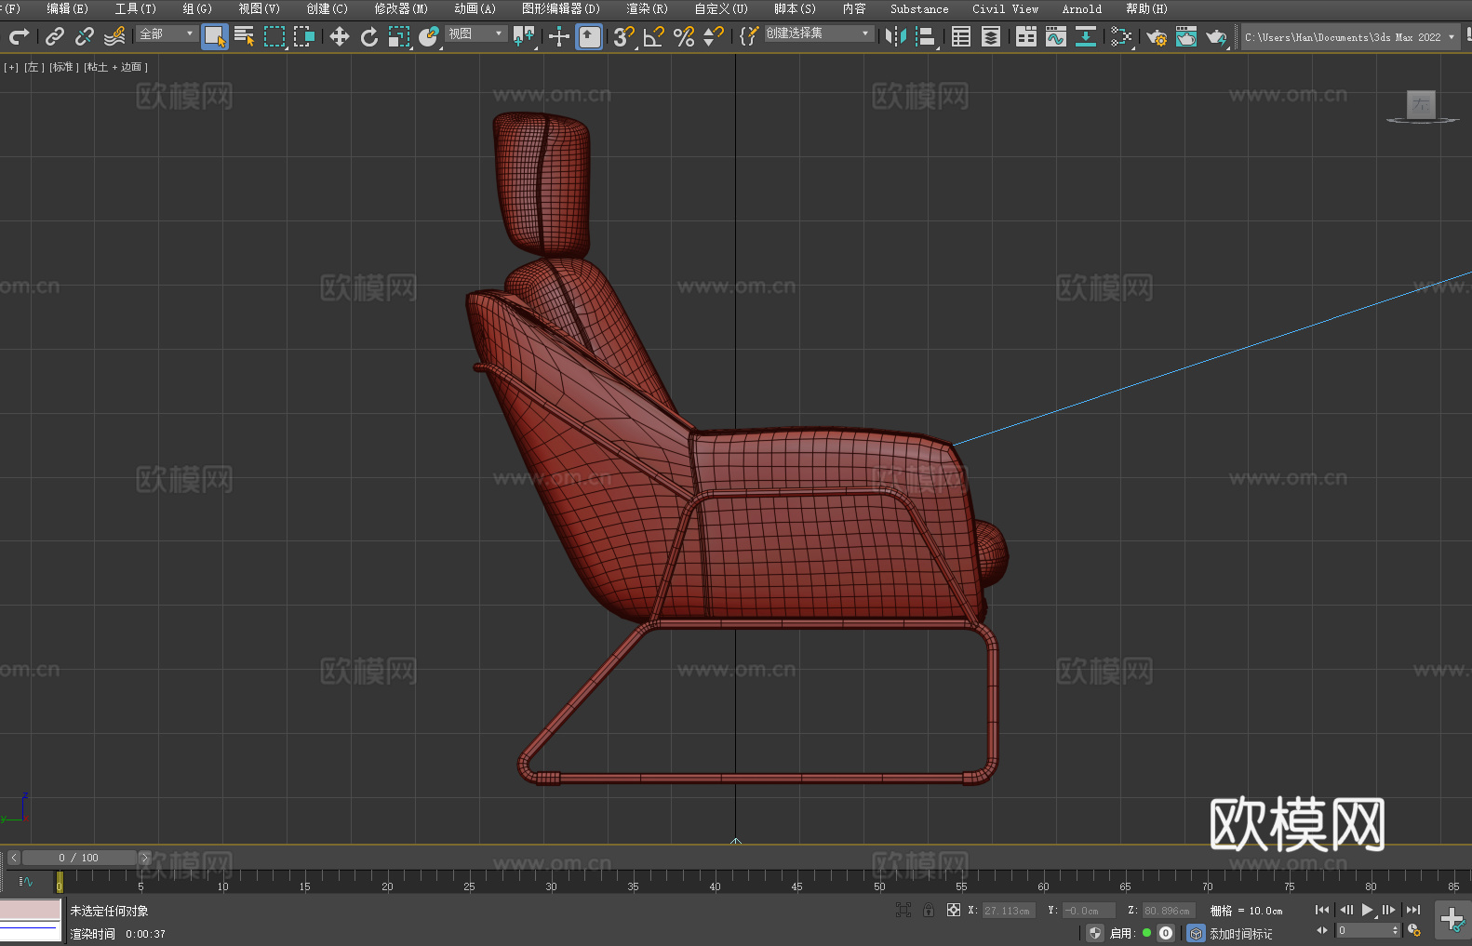Viewport: 1472px width, 946px height.
Task: Toggle the Layer Explorer
Action: [x=991, y=36]
